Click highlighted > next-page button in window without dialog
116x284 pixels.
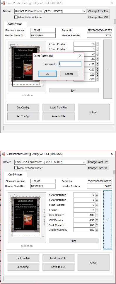coord(107,220)
